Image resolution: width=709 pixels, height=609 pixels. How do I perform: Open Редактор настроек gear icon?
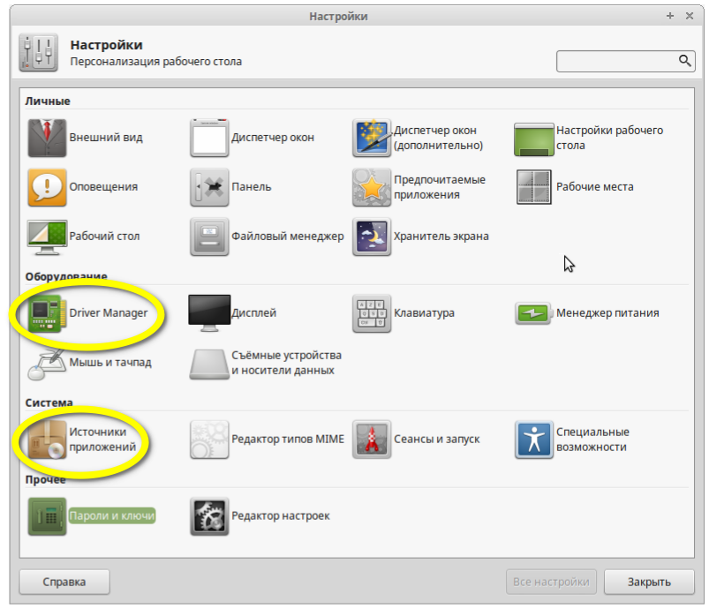tap(209, 516)
